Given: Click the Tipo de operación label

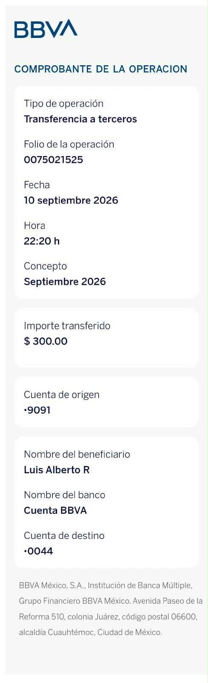Looking at the screenshot, I should [x=64, y=104].
